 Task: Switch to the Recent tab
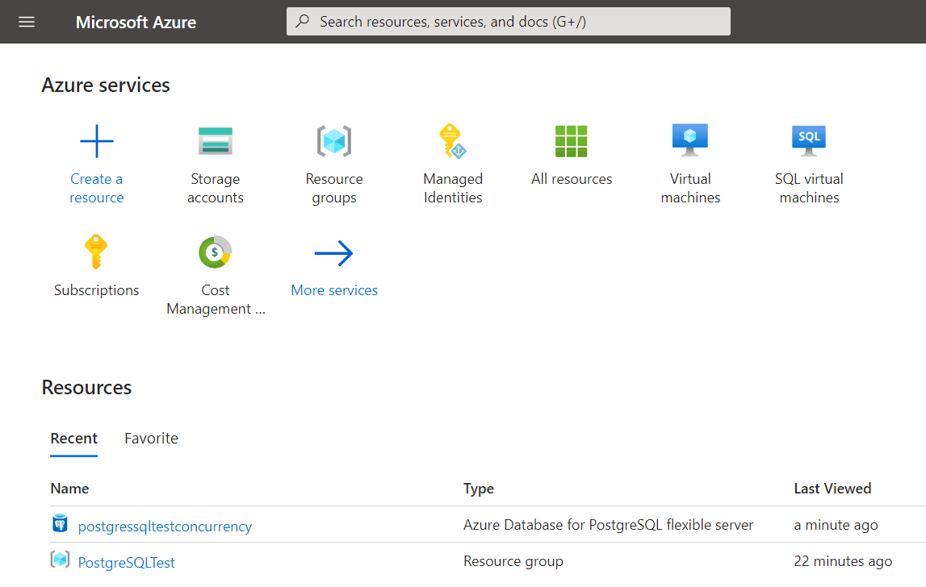click(73, 439)
